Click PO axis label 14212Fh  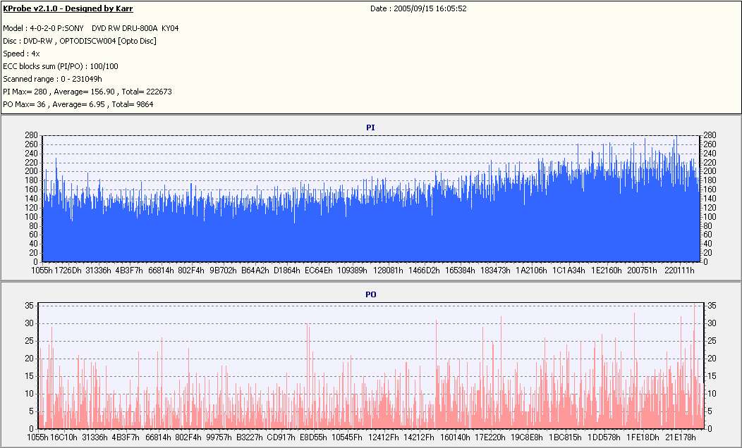pyautogui.click(x=419, y=437)
